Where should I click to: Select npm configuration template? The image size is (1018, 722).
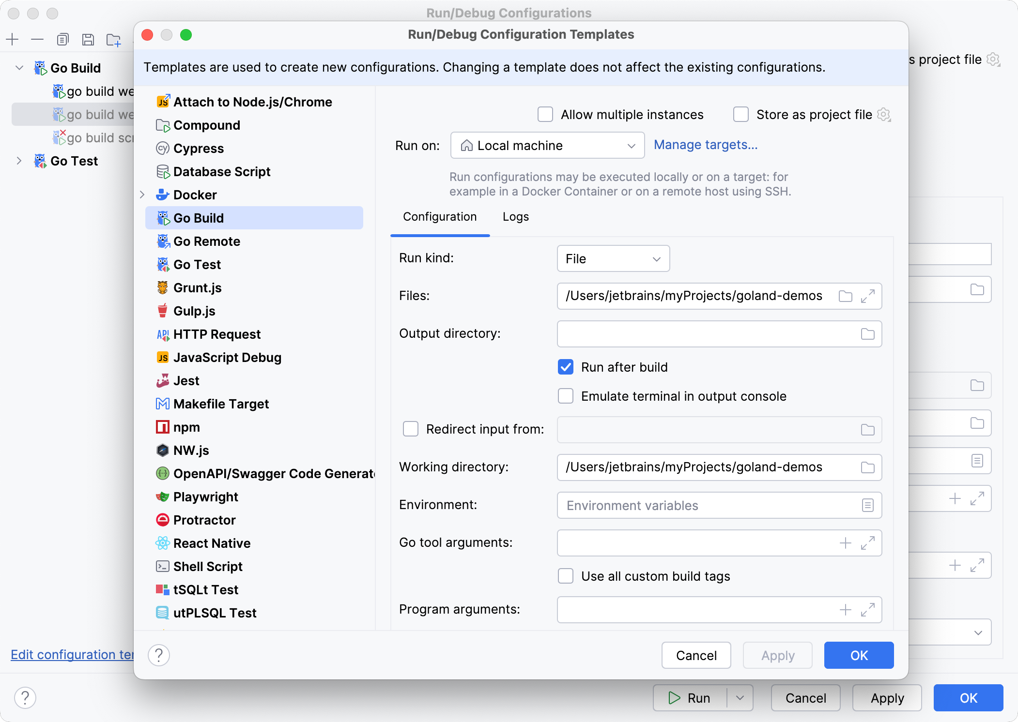click(187, 427)
